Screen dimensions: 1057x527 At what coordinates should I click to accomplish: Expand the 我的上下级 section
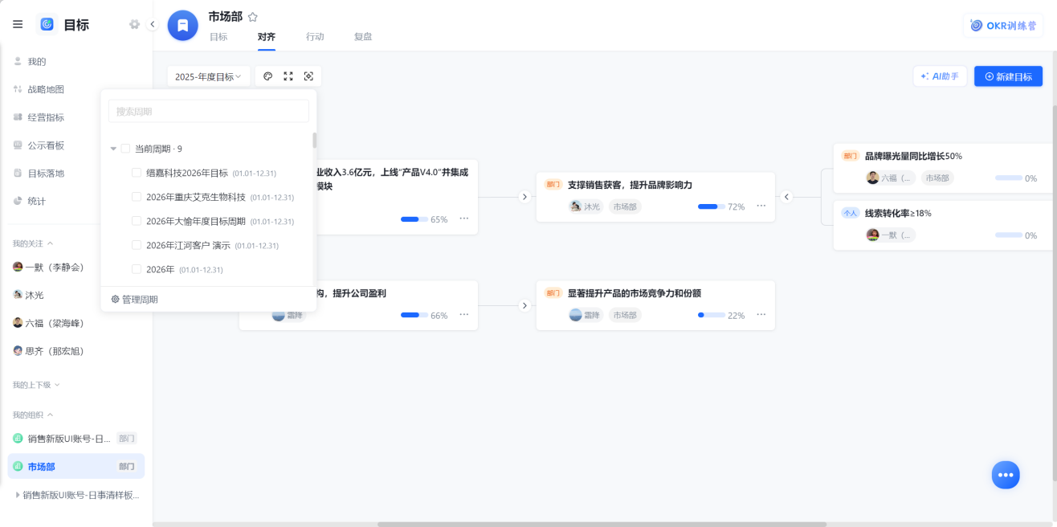tap(57, 385)
